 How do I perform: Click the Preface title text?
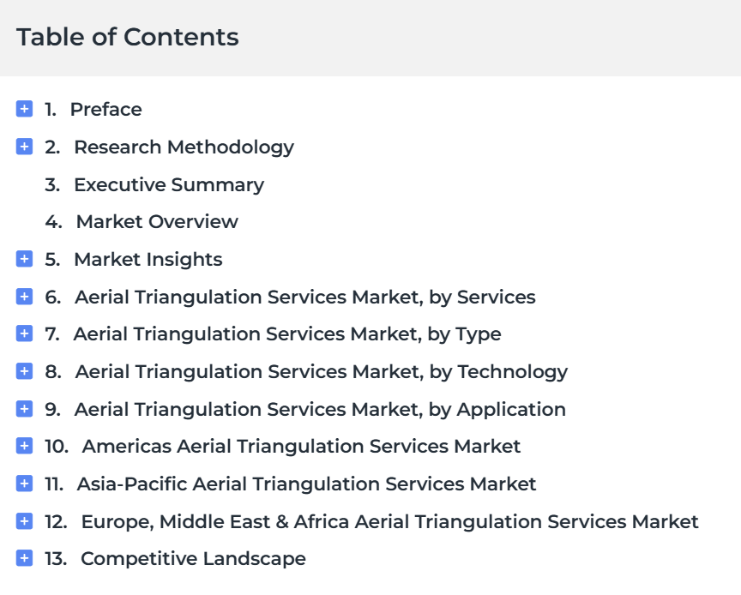[x=105, y=109]
